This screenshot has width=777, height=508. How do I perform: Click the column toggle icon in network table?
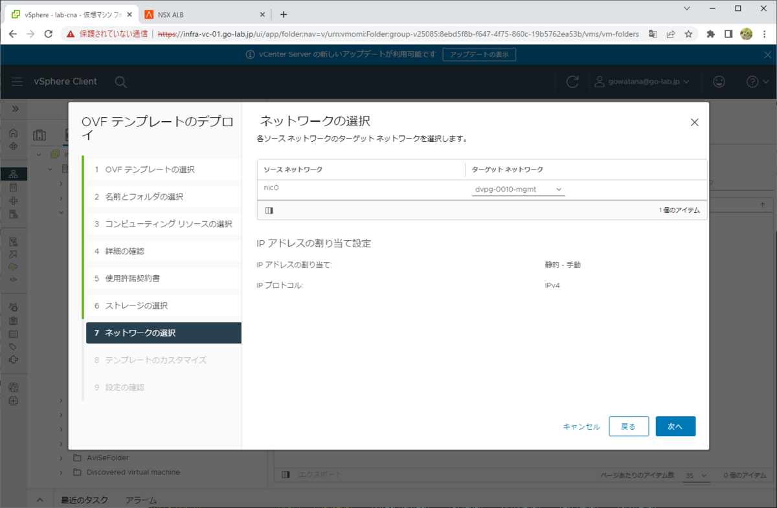click(269, 210)
